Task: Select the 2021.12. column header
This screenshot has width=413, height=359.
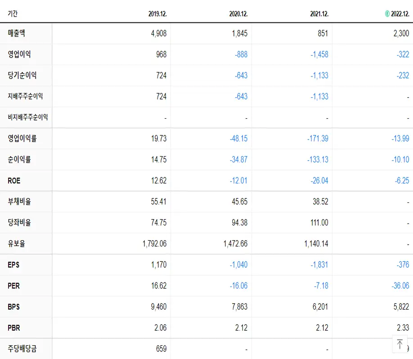Action: (x=319, y=13)
